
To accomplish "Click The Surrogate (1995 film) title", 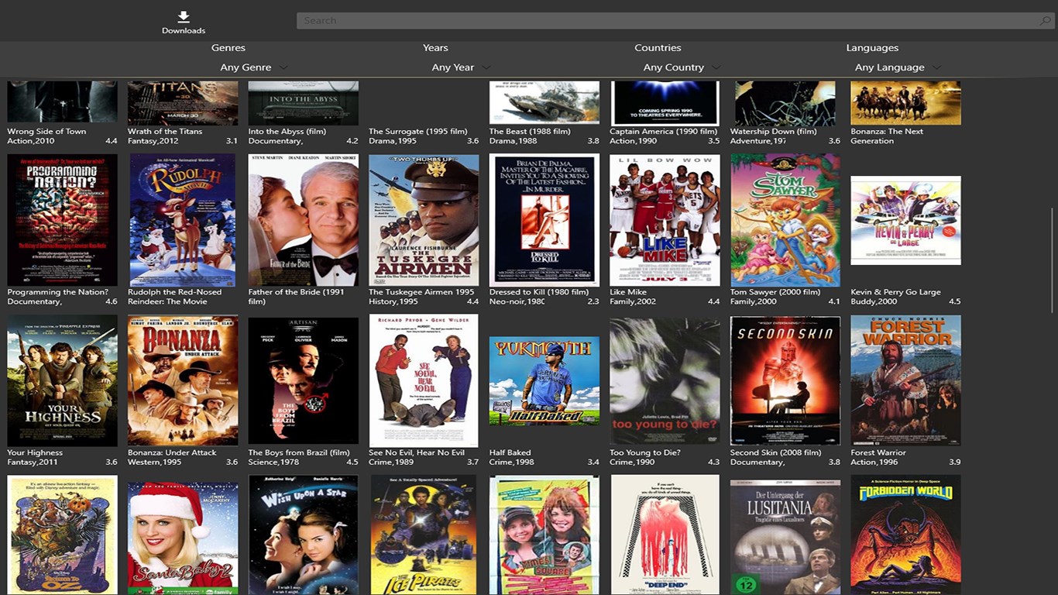I will [x=417, y=132].
